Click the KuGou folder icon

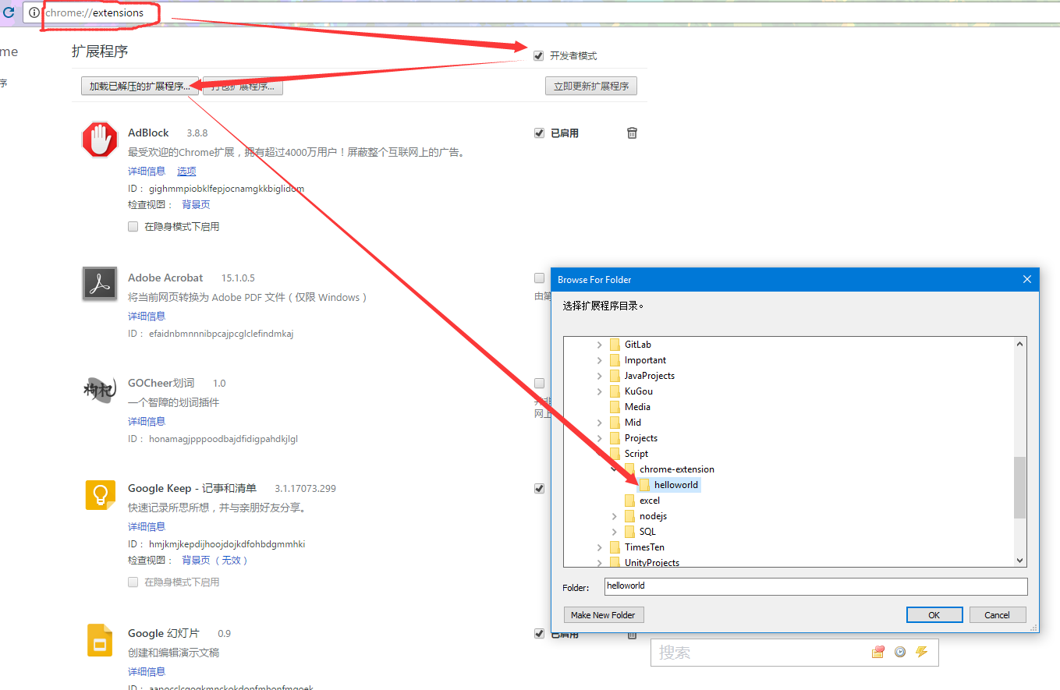(x=615, y=391)
